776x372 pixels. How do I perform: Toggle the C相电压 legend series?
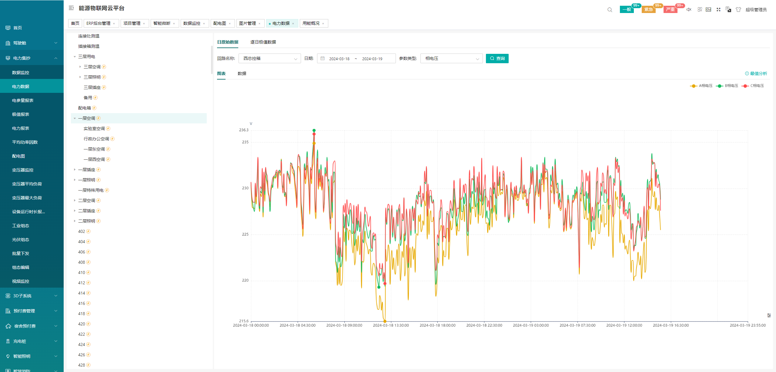click(x=753, y=86)
